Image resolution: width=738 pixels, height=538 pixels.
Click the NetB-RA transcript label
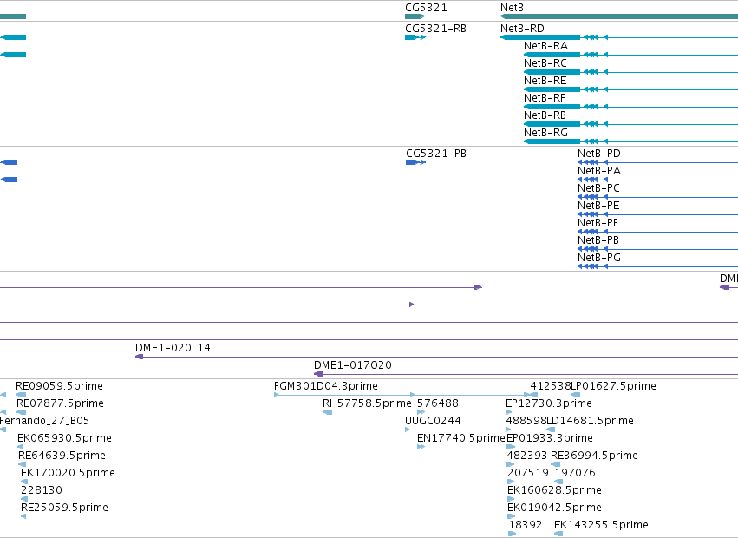pyautogui.click(x=545, y=46)
